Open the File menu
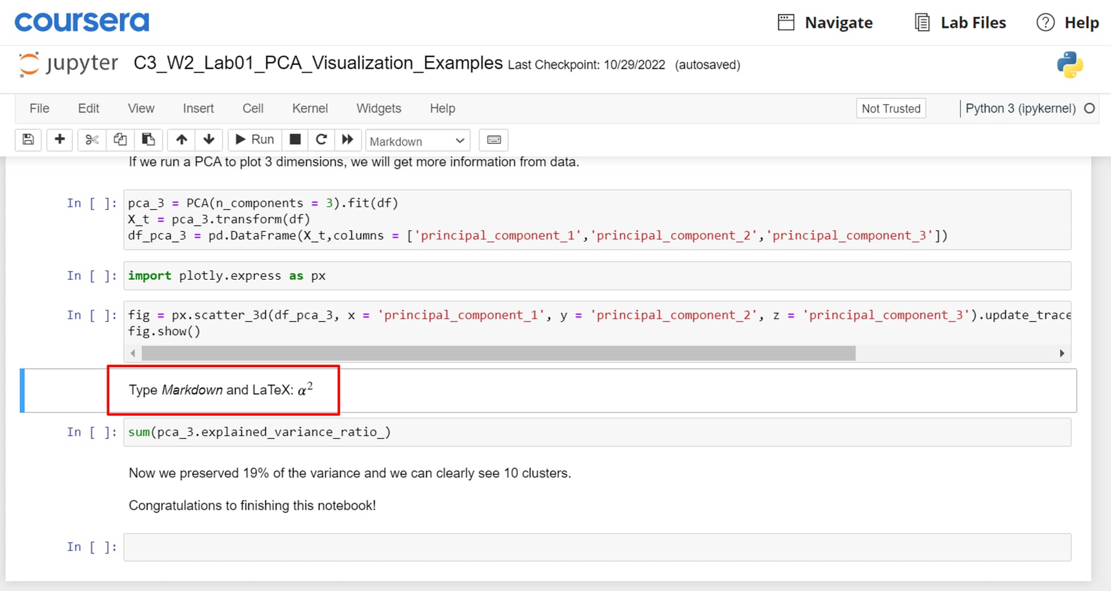Screen dimensions: 1111x591 coord(39,108)
